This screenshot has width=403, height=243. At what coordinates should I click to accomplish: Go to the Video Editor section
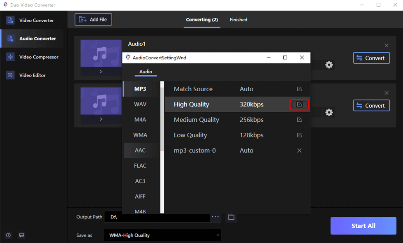point(34,75)
